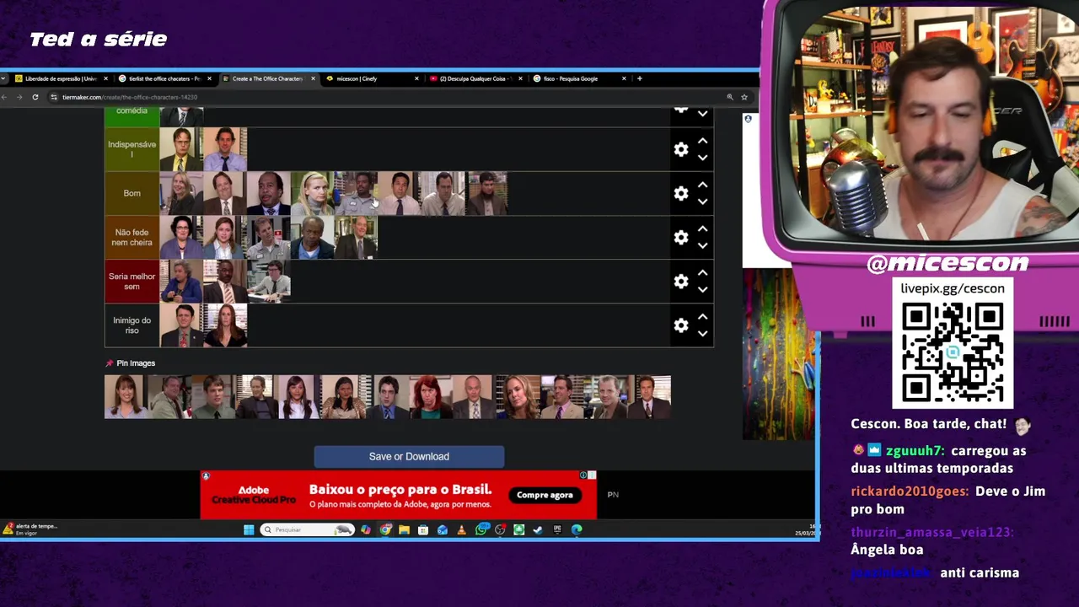Viewport: 1079px width, 607px height.
Task: Open Epic Games launcher from taskbar
Action: [557, 529]
